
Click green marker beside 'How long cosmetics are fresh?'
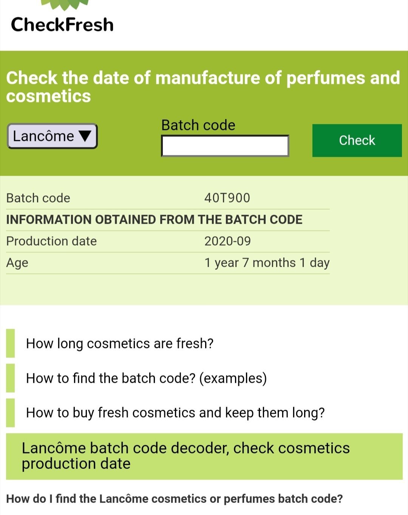(11, 343)
